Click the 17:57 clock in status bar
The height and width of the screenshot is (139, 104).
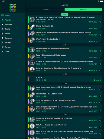pyautogui.click(x=3, y=1)
